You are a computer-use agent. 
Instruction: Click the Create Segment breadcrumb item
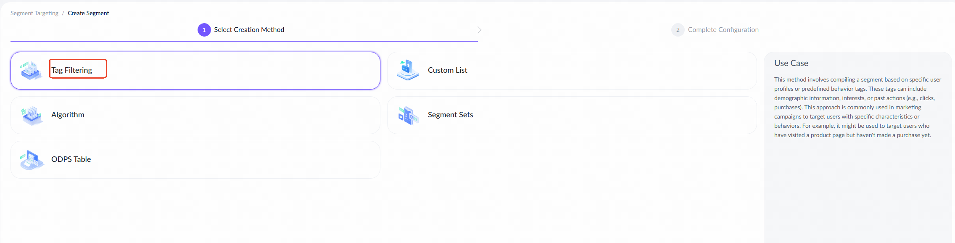click(88, 13)
